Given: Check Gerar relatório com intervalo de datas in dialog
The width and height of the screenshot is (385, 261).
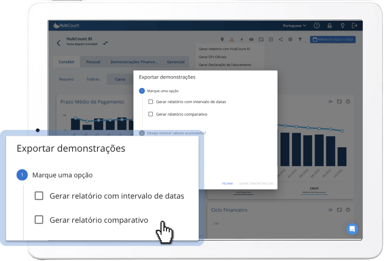Looking at the screenshot, I should click(151, 102).
